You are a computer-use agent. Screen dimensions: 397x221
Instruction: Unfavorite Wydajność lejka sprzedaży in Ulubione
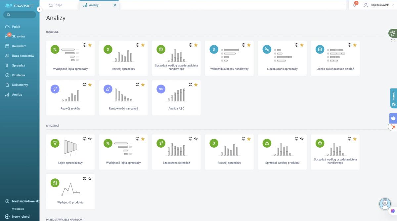click(x=90, y=45)
